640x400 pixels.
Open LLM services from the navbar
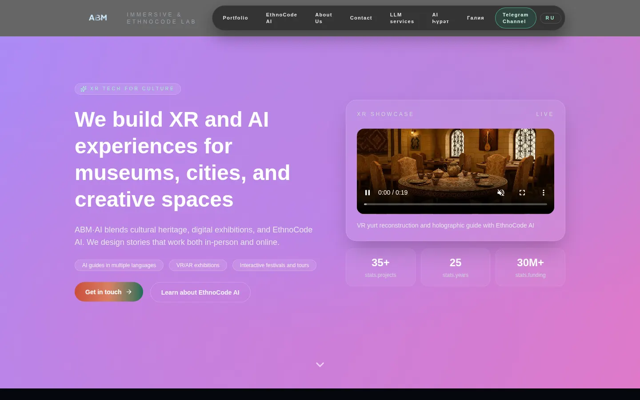coord(402,18)
